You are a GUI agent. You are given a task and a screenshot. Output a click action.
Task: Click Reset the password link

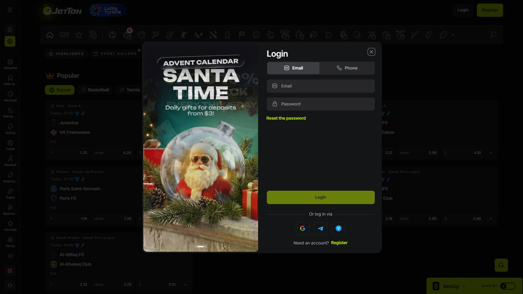click(286, 118)
